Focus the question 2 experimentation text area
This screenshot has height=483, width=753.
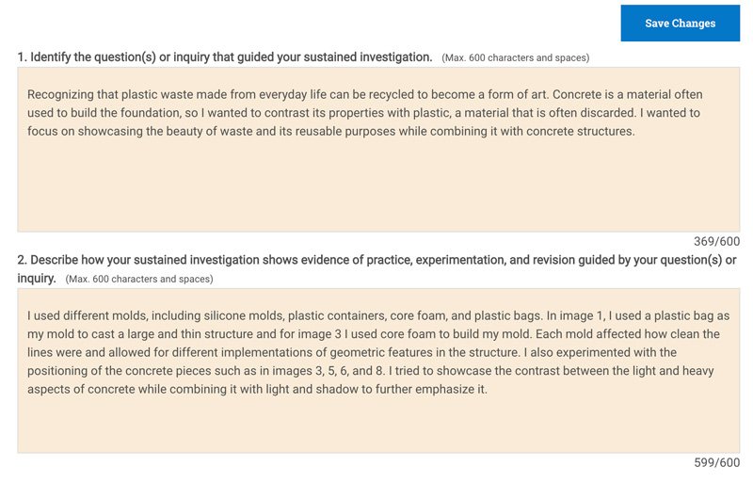click(x=378, y=371)
